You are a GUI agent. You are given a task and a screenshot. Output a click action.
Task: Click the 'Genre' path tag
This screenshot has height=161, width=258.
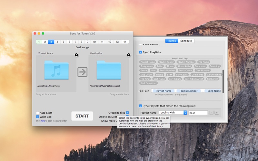coord(144,71)
